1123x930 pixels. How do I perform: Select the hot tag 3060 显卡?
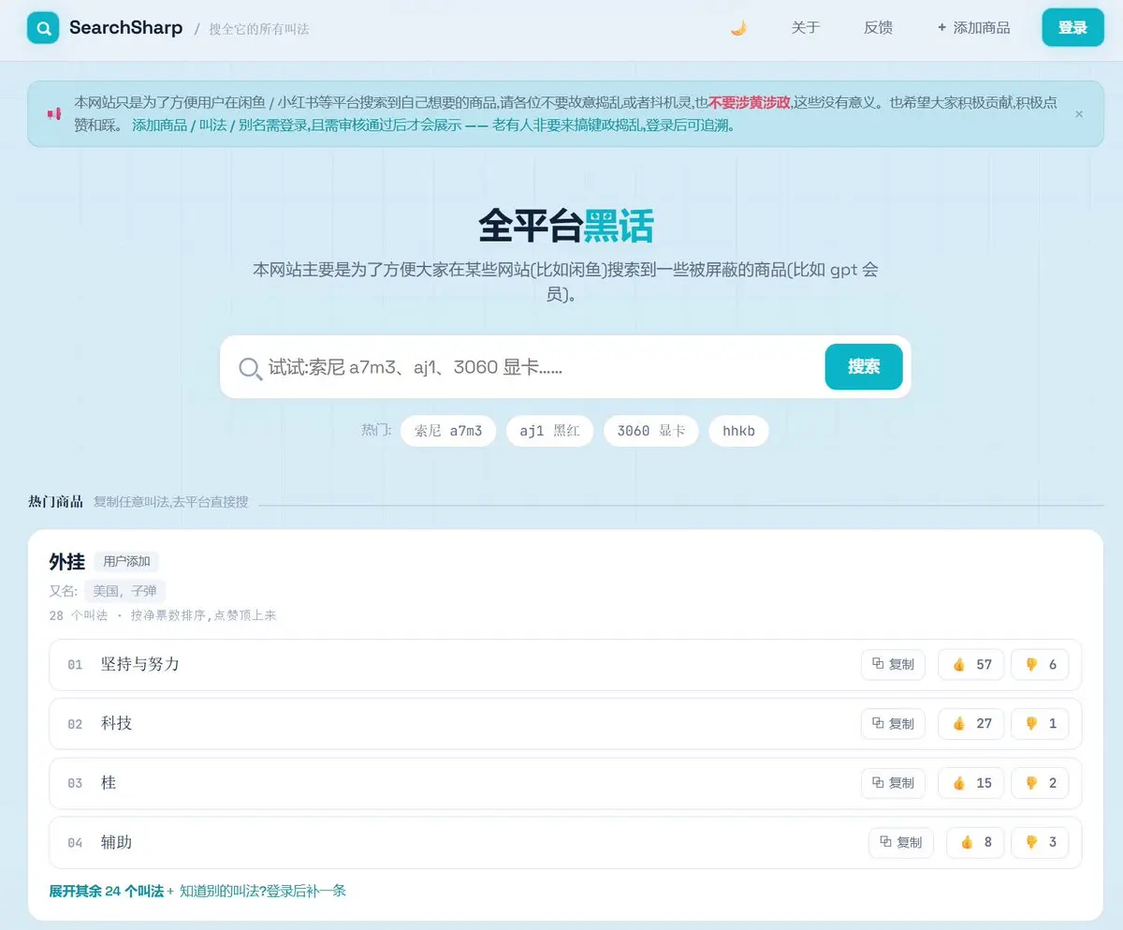651,431
